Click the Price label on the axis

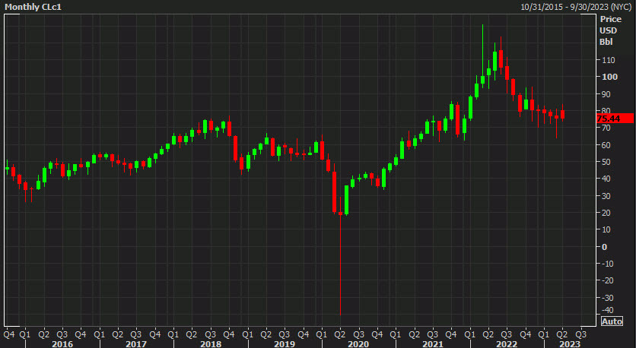(610, 19)
